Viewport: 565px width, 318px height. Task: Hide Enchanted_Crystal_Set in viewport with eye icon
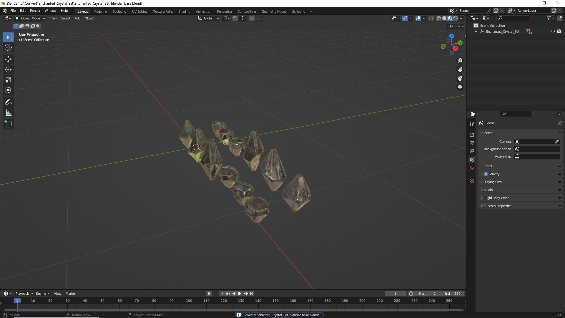(x=553, y=31)
